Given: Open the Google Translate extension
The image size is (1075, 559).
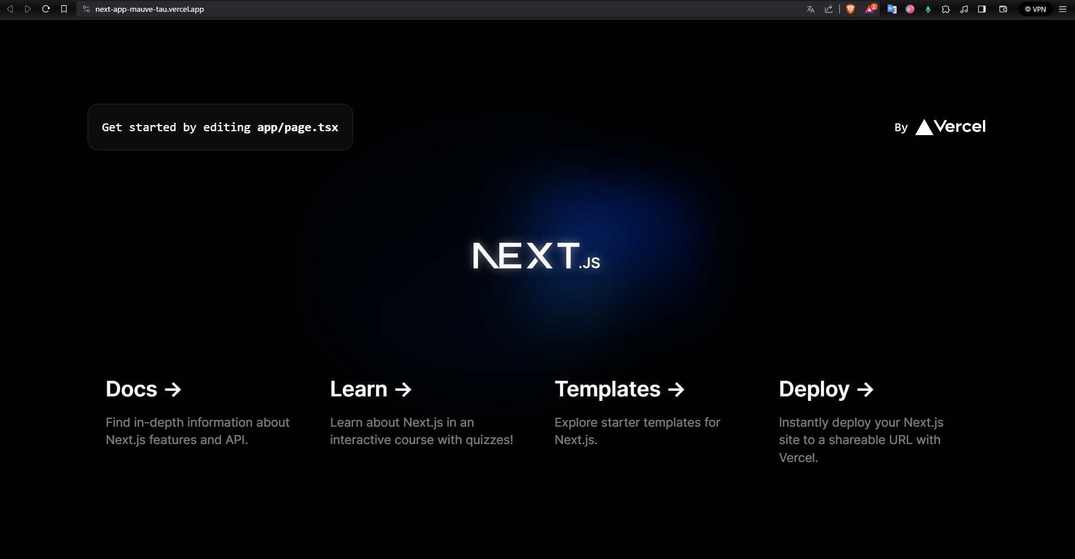Looking at the screenshot, I should [x=892, y=9].
